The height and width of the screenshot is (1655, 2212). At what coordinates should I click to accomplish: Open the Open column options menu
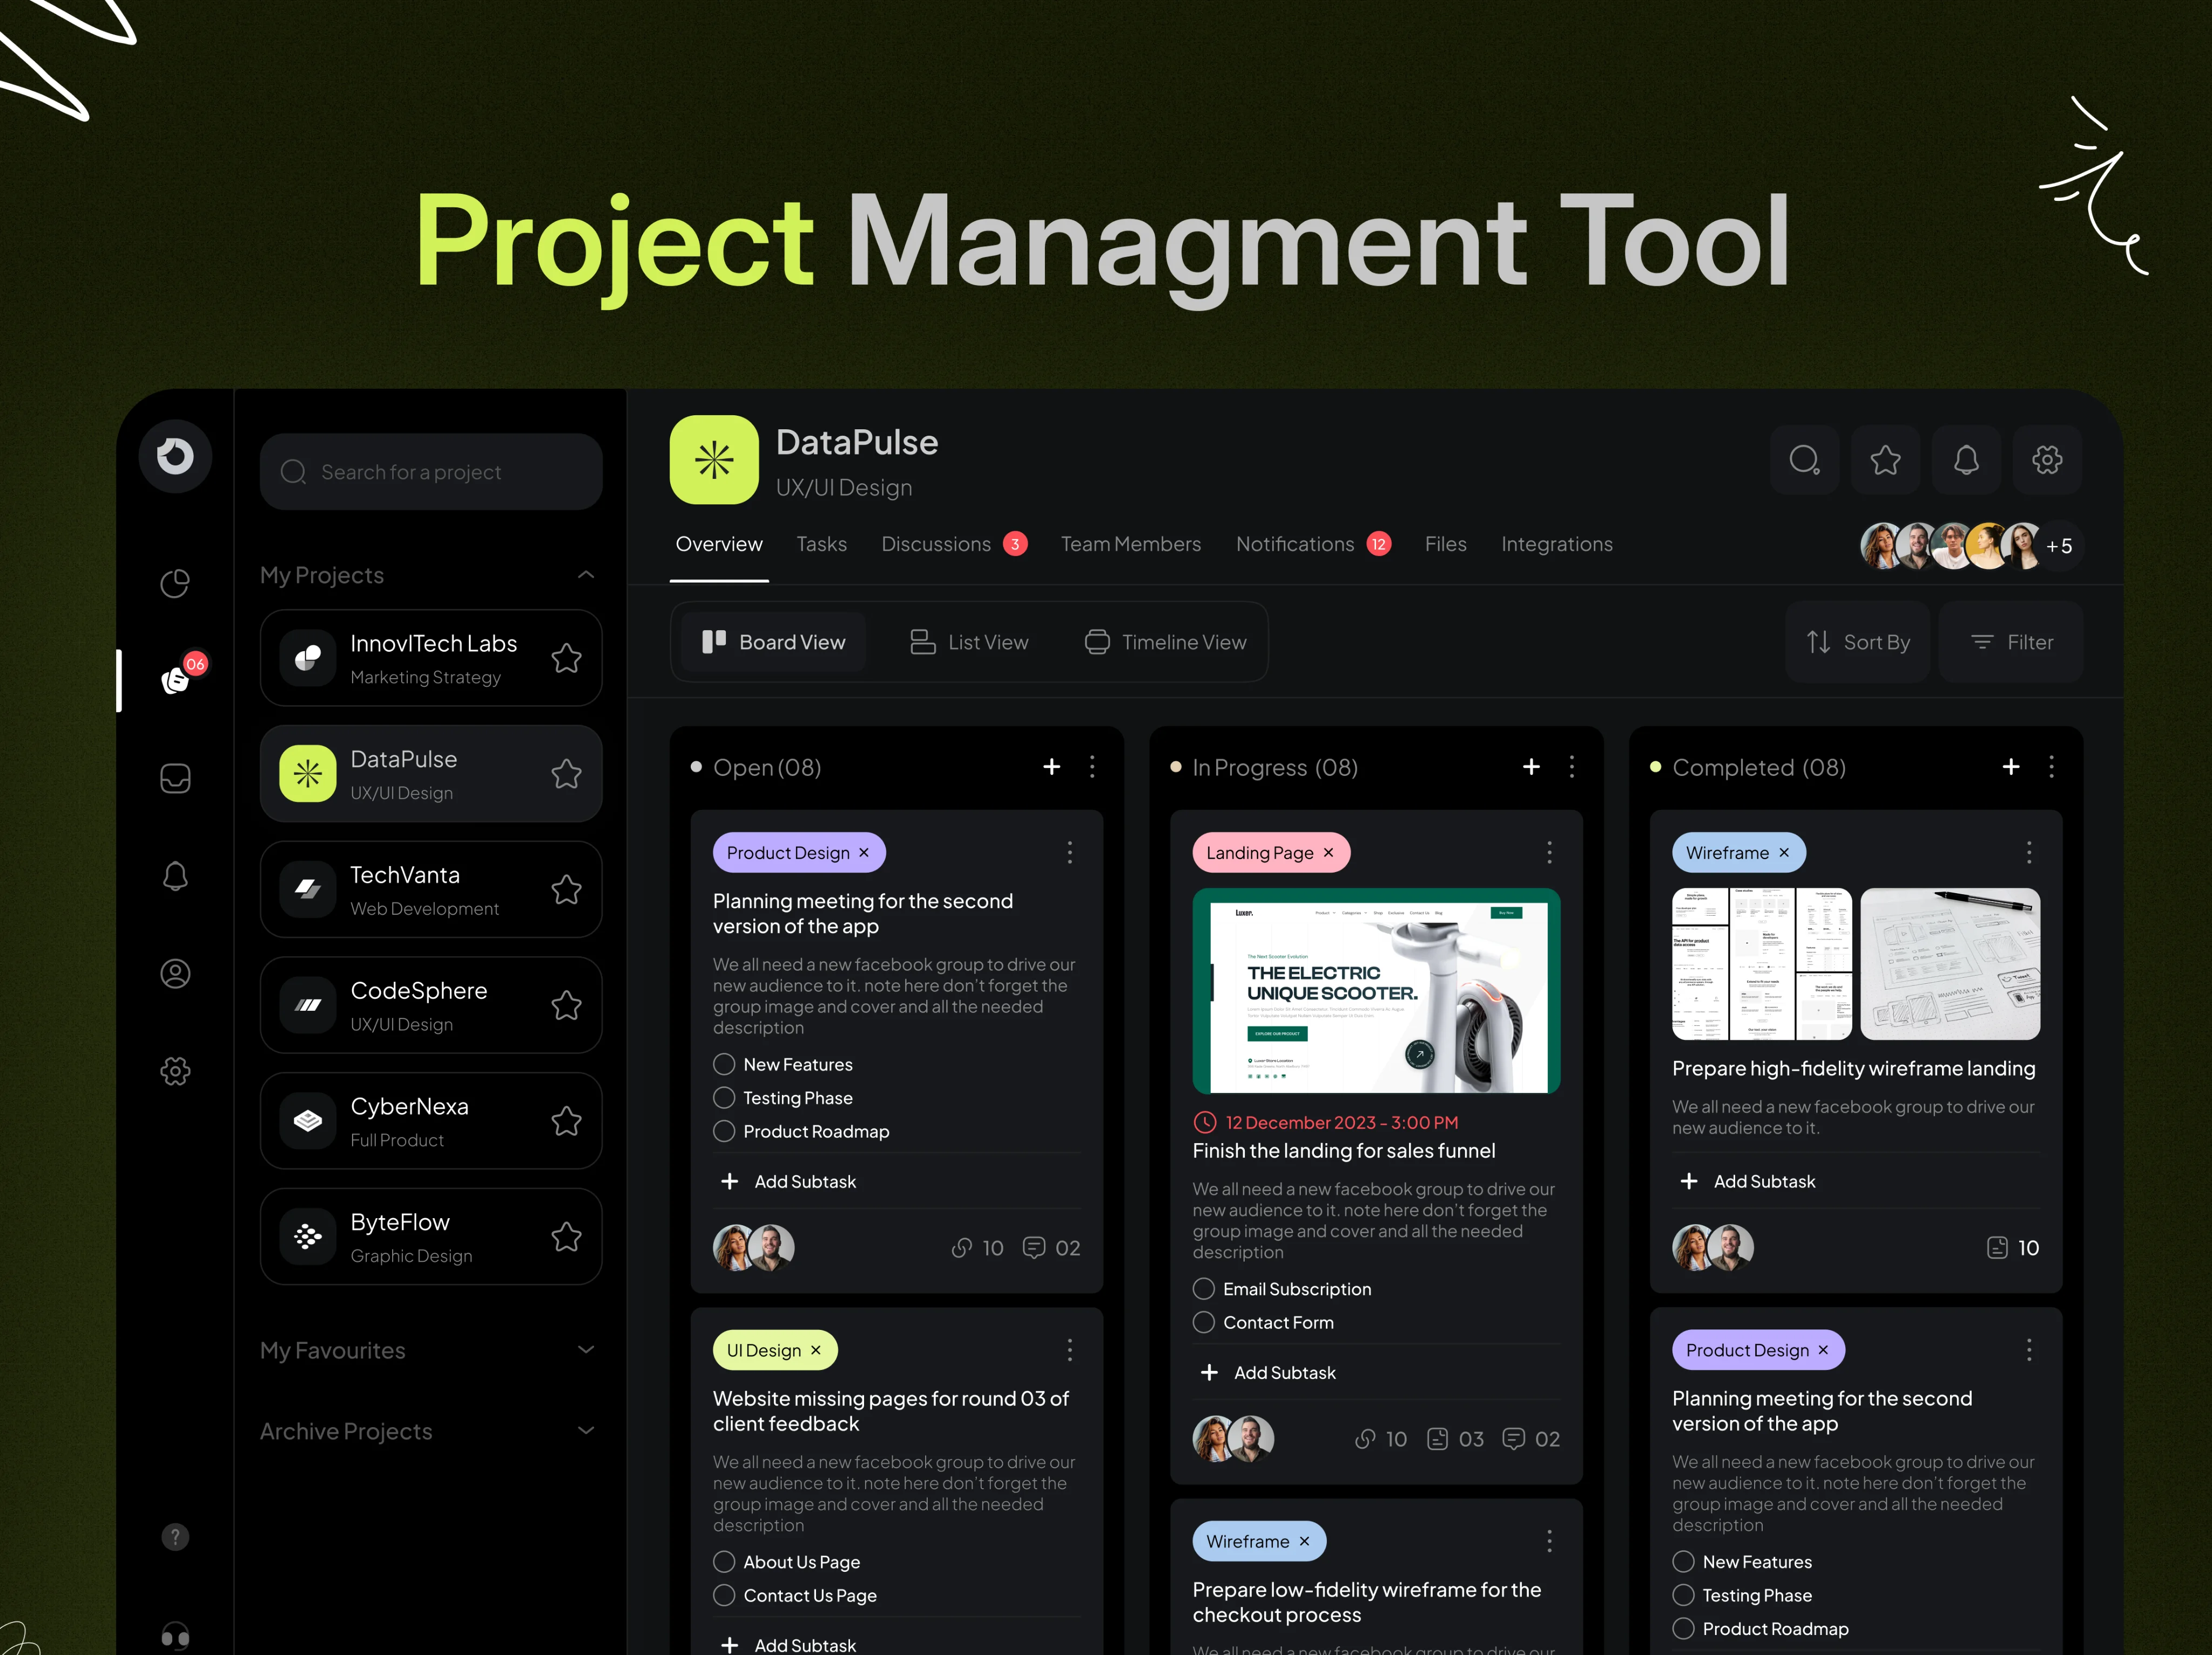point(1092,767)
